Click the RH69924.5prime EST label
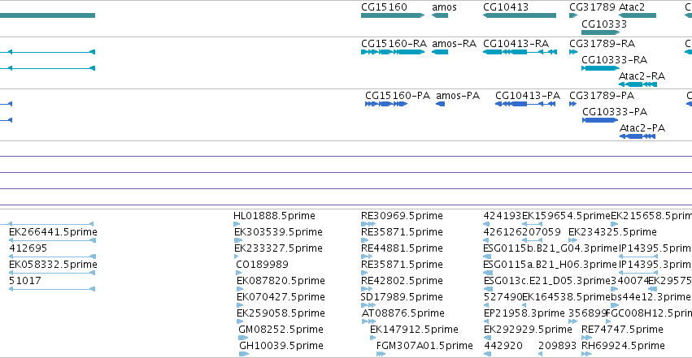The height and width of the screenshot is (358, 692). 623,346
